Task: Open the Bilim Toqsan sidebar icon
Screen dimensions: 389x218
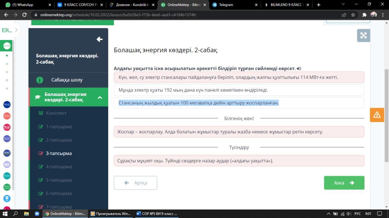Action: 7,105
